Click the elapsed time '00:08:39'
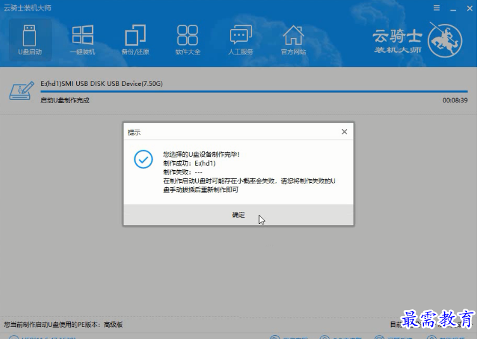The width and height of the screenshot is (479, 339). point(455,101)
